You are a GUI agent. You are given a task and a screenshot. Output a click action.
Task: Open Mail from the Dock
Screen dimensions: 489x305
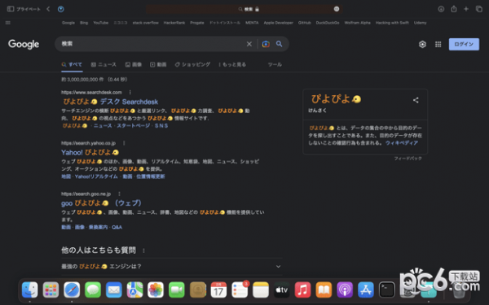tap(114, 290)
